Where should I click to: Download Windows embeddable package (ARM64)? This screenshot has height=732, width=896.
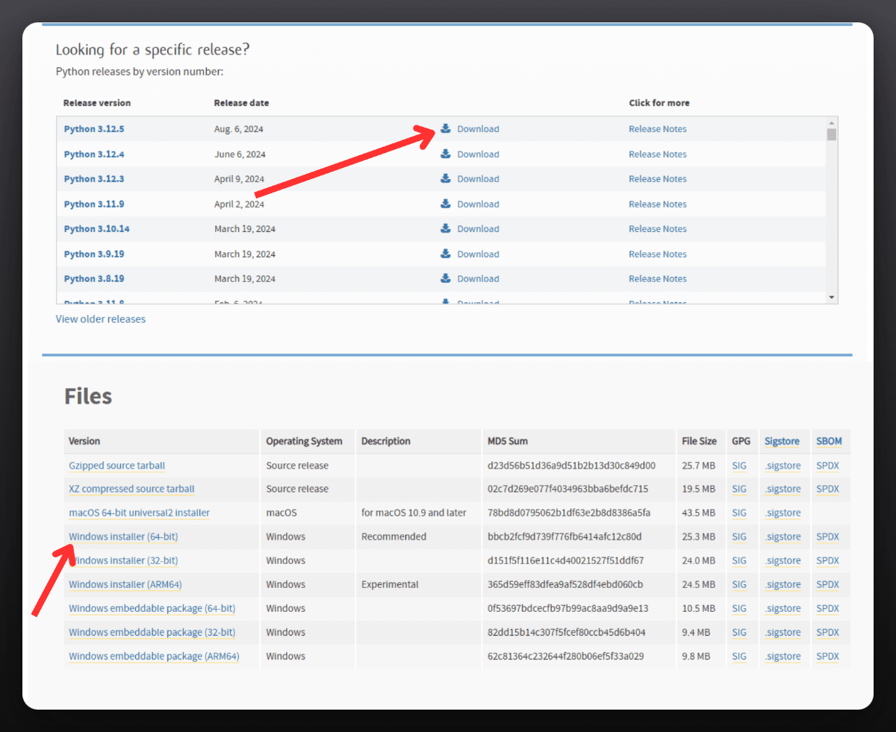154,657
